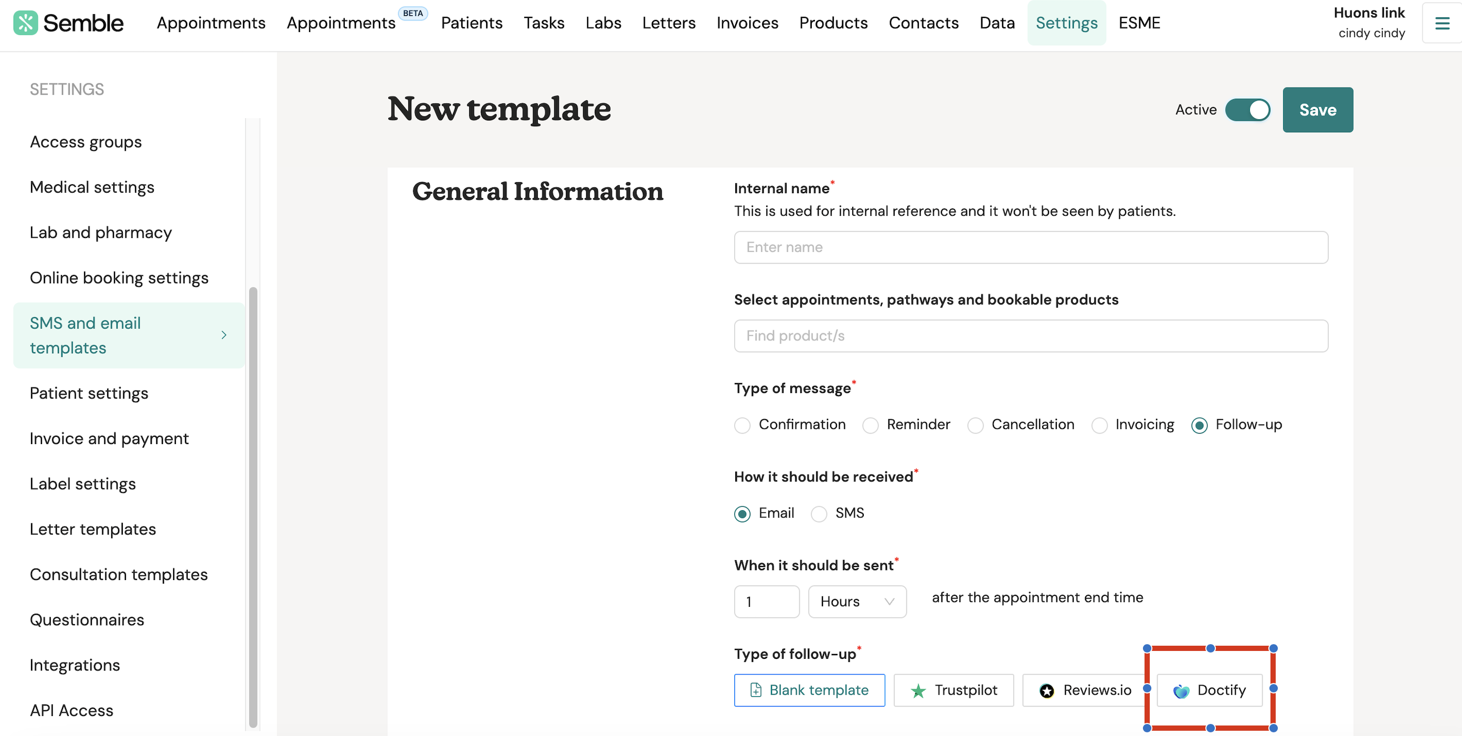Image resolution: width=1462 pixels, height=736 pixels.
Task: Go to the Patients tab
Action: pos(472,23)
